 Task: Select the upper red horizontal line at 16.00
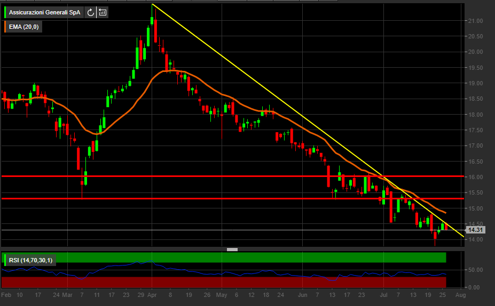(x=160, y=176)
